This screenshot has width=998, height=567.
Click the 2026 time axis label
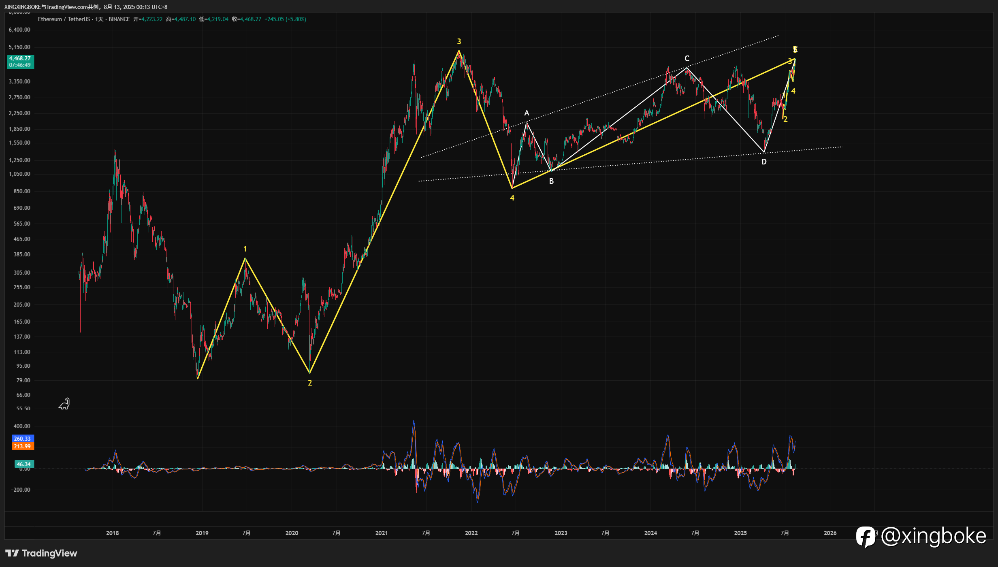pos(830,533)
